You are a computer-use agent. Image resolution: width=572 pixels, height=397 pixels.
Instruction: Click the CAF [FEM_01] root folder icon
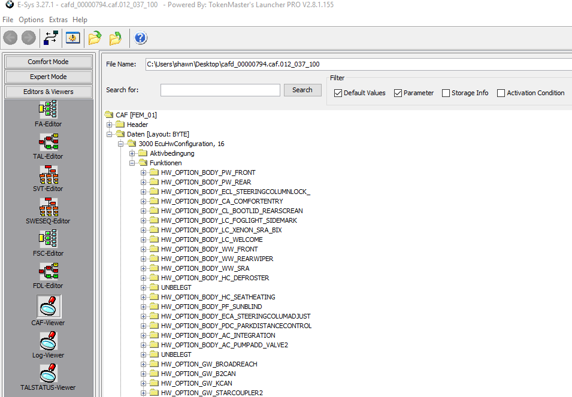tap(108, 115)
